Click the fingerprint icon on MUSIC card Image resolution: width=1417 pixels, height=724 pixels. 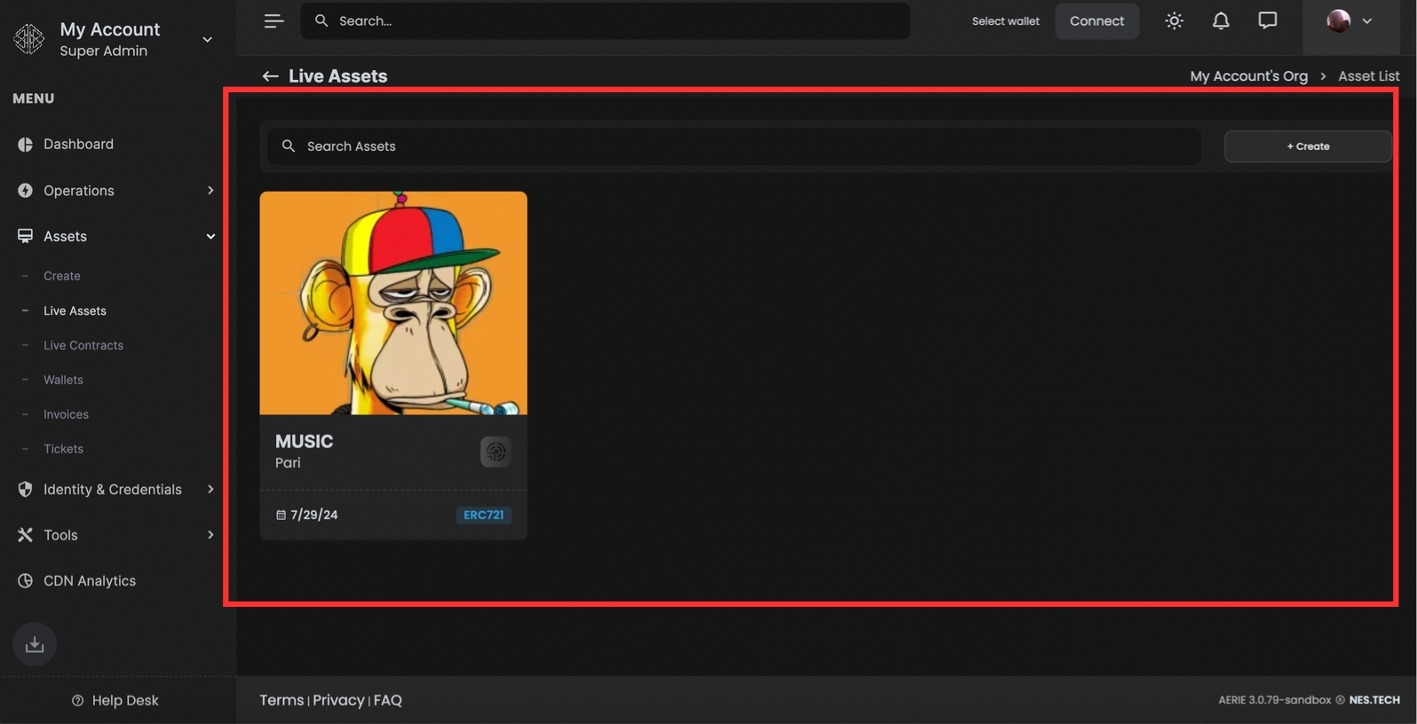pos(495,452)
